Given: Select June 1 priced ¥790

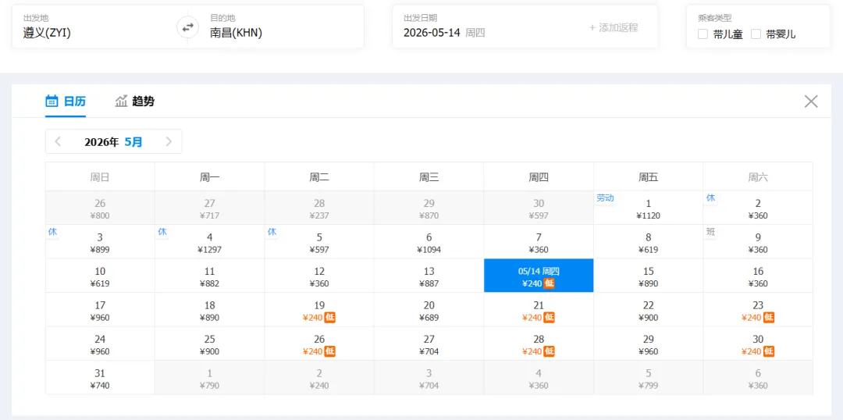Looking at the screenshot, I should pyautogui.click(x=210, y=378).
